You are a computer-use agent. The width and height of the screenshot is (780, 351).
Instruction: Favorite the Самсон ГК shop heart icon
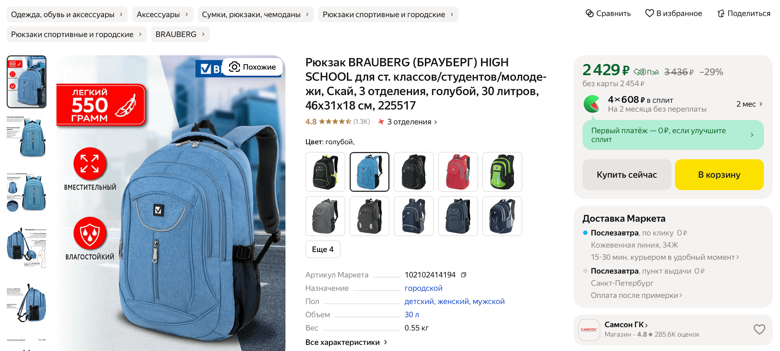(759, 329)
